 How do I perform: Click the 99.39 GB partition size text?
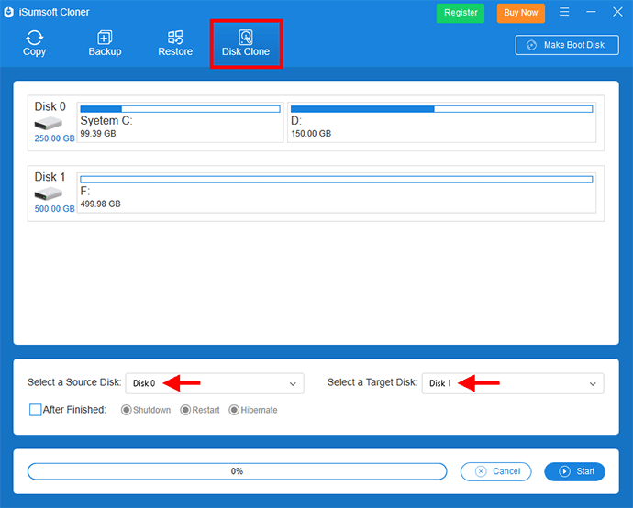tap(98, 134)
